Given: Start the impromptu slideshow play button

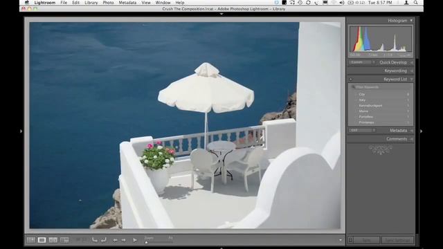Looking at the screenshot, I should 135,240.
